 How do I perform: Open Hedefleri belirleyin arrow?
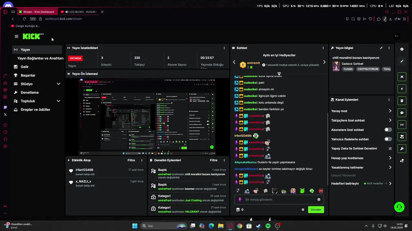click(390, 184)
